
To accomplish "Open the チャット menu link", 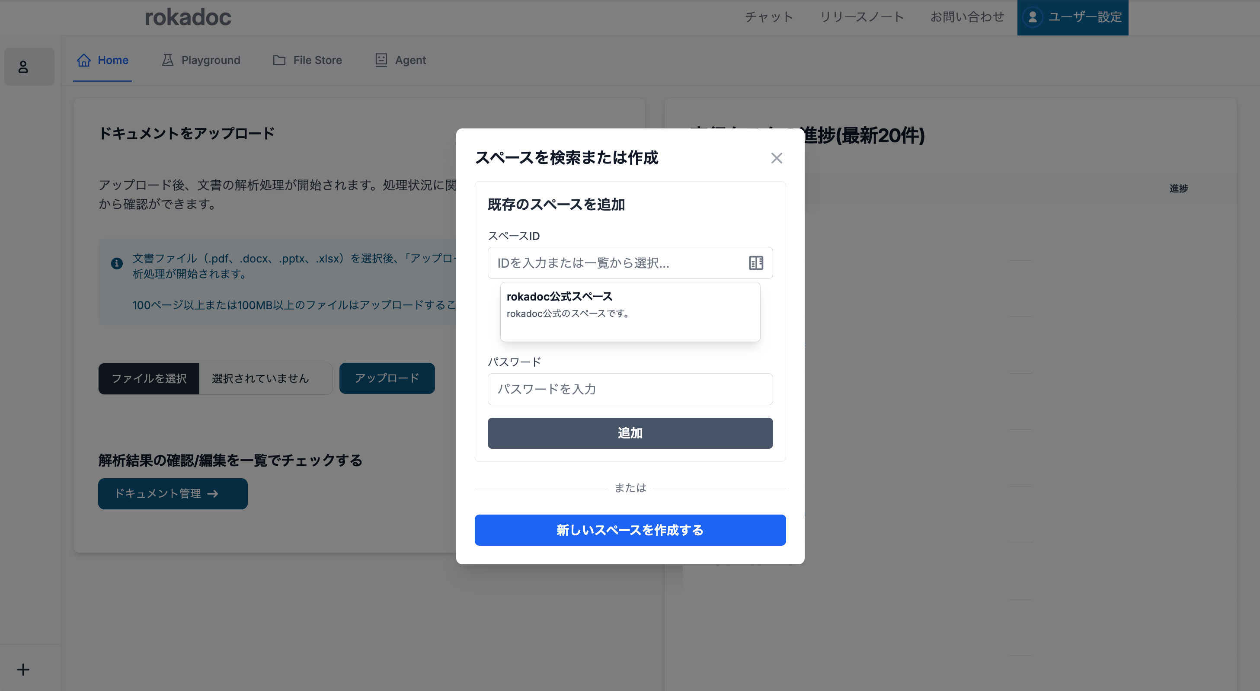I will (x=769, y=17).
